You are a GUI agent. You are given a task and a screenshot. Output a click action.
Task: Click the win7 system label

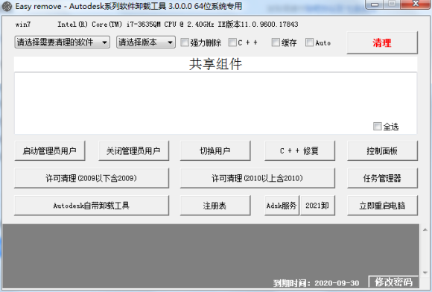[23, 25]
